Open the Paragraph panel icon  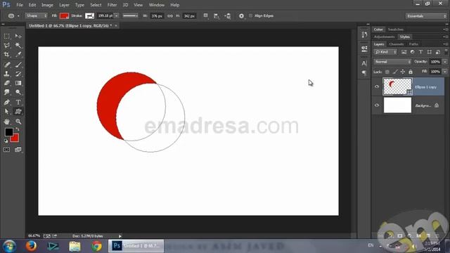pos(364,73)
